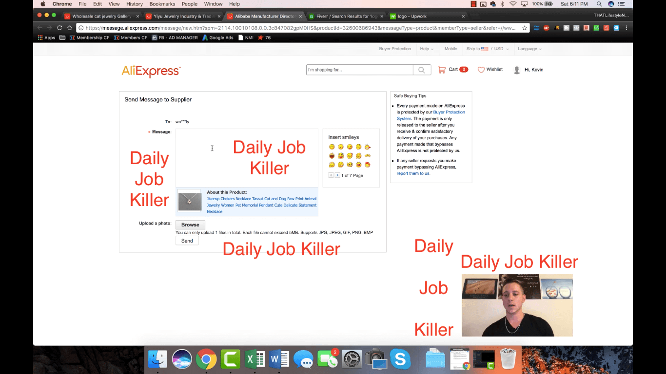Image resolution: width=666 pixels, height=374 pixels.
Task: Switch to logo - Upwork tab
Action: pos(428,16)
